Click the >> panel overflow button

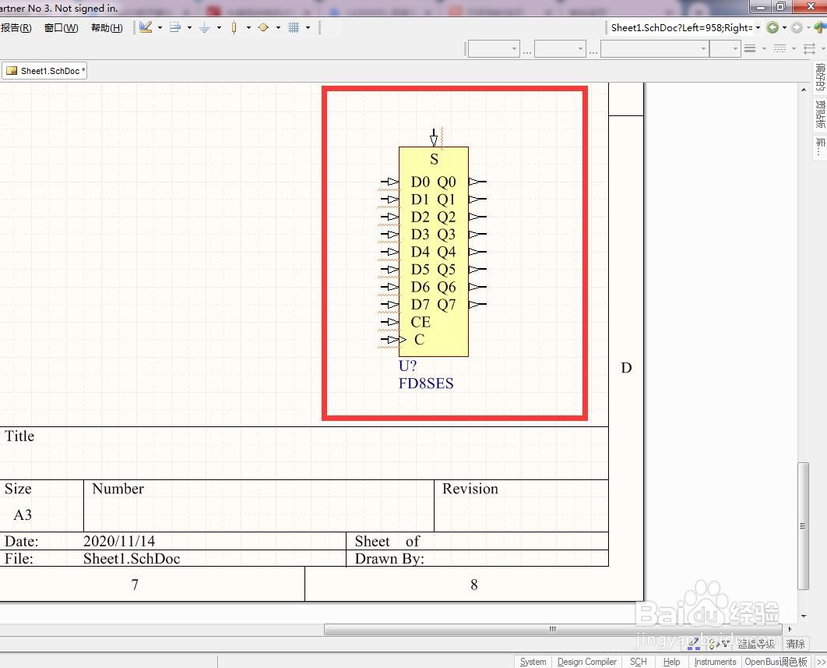(x=822, y=662)
